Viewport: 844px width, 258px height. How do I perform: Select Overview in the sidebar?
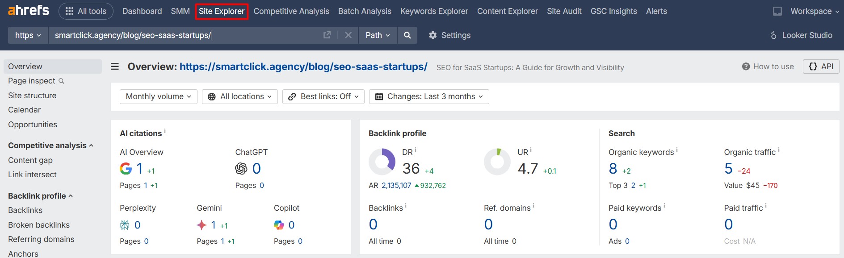(x=53, y=67)
